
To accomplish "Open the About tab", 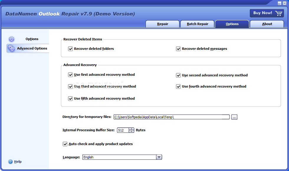I will tap(267, 24).
